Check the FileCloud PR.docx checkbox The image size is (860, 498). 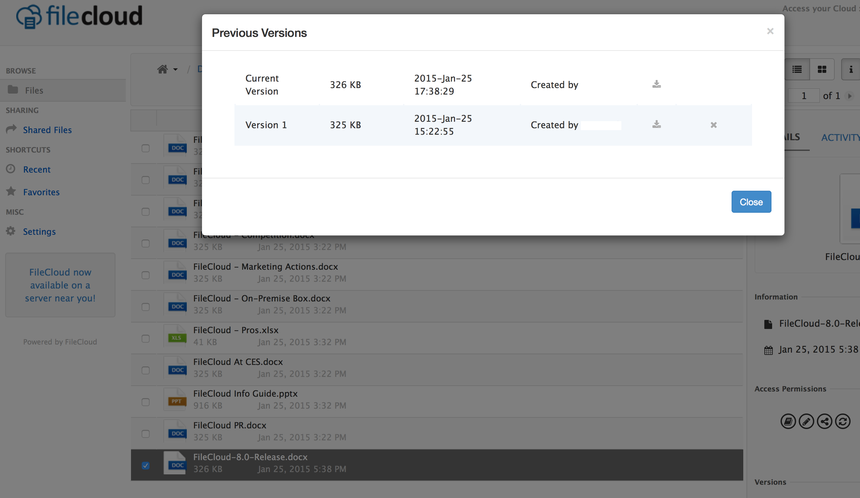pos(146,434)
